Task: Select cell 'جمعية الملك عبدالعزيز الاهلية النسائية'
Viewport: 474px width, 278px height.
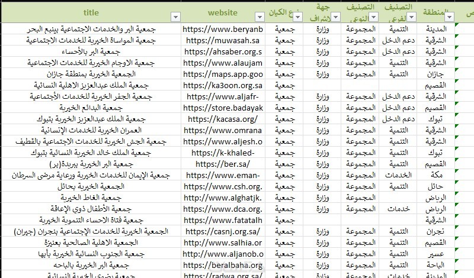Action: pos(91,85)
